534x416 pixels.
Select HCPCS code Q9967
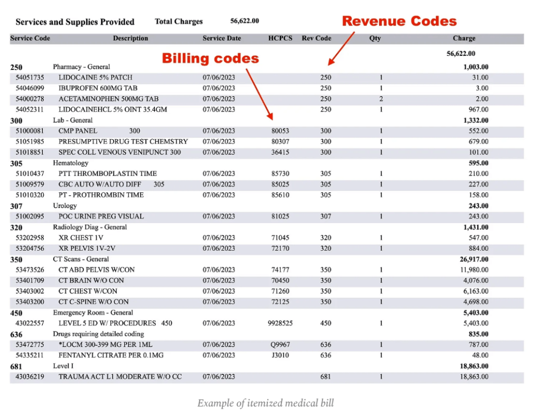[280, 345]
